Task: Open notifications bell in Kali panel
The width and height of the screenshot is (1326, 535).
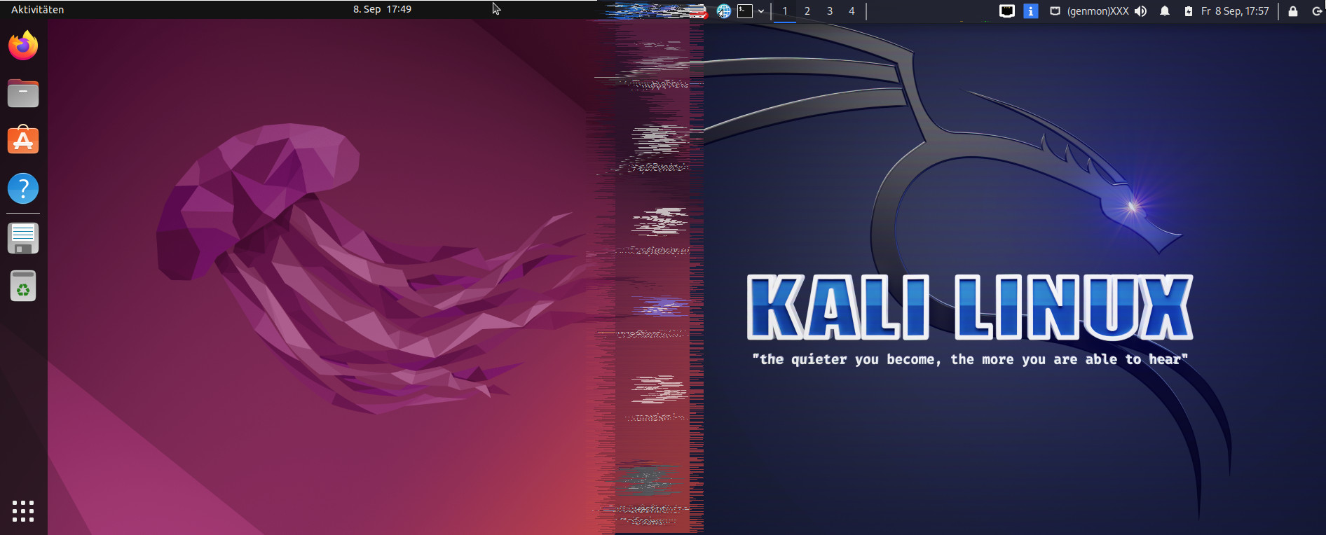Action: [1165, 11]
